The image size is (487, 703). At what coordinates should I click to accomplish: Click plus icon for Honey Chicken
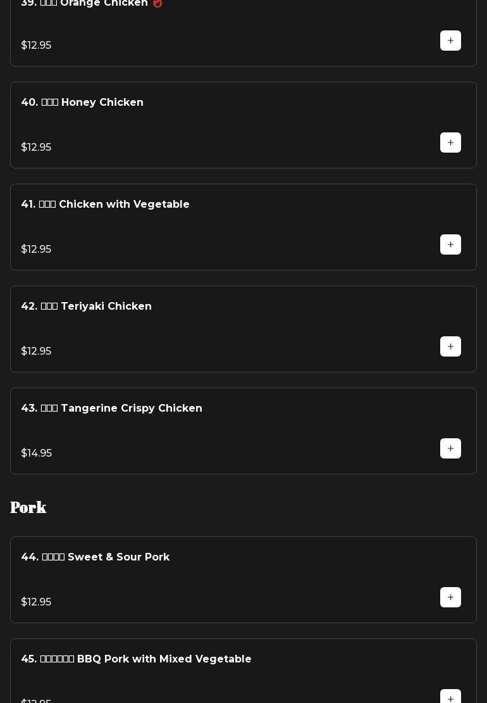pos(450,142)
